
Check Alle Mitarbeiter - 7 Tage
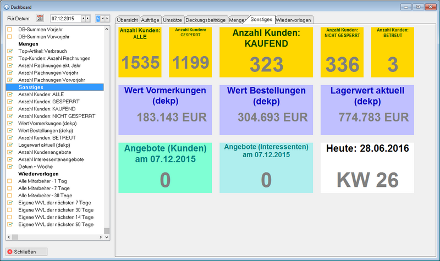point(10,188)
